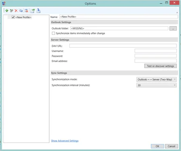The width and height of the screenshot is (181, 151).
Task: Import profiles using blue arrow icon
Action: point(38,10)
